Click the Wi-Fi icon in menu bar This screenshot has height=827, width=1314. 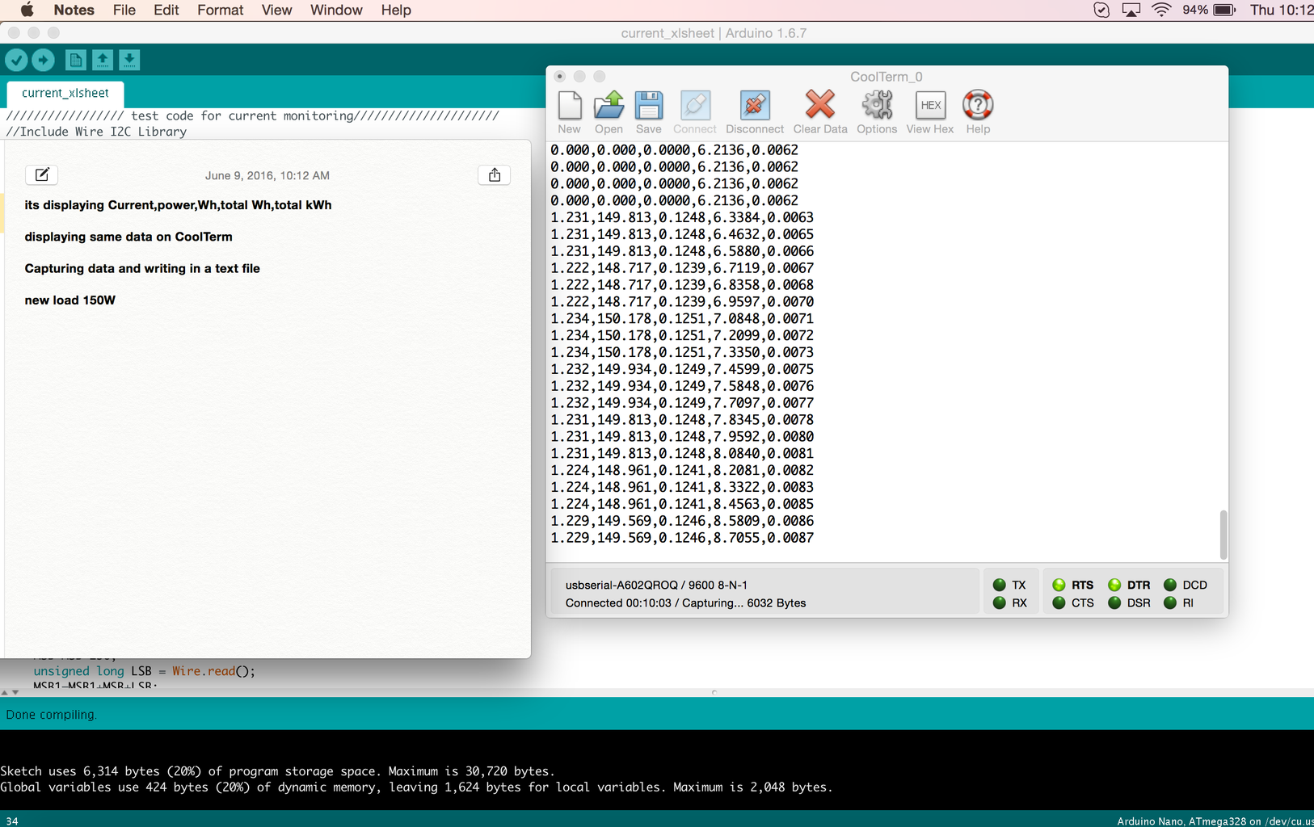tap(1161, 10)
